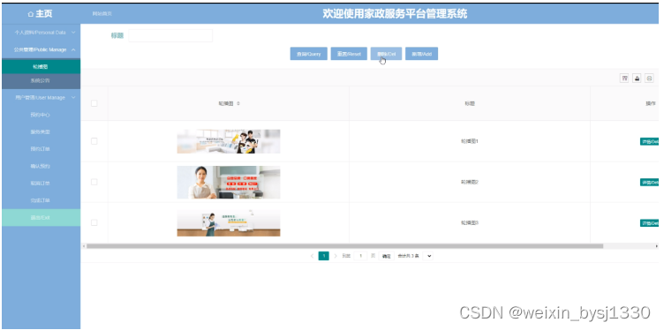The width and height of the screenshot is (664, 330).
Task: Click the 操作 column header
Action: click(x=651, y=103)
